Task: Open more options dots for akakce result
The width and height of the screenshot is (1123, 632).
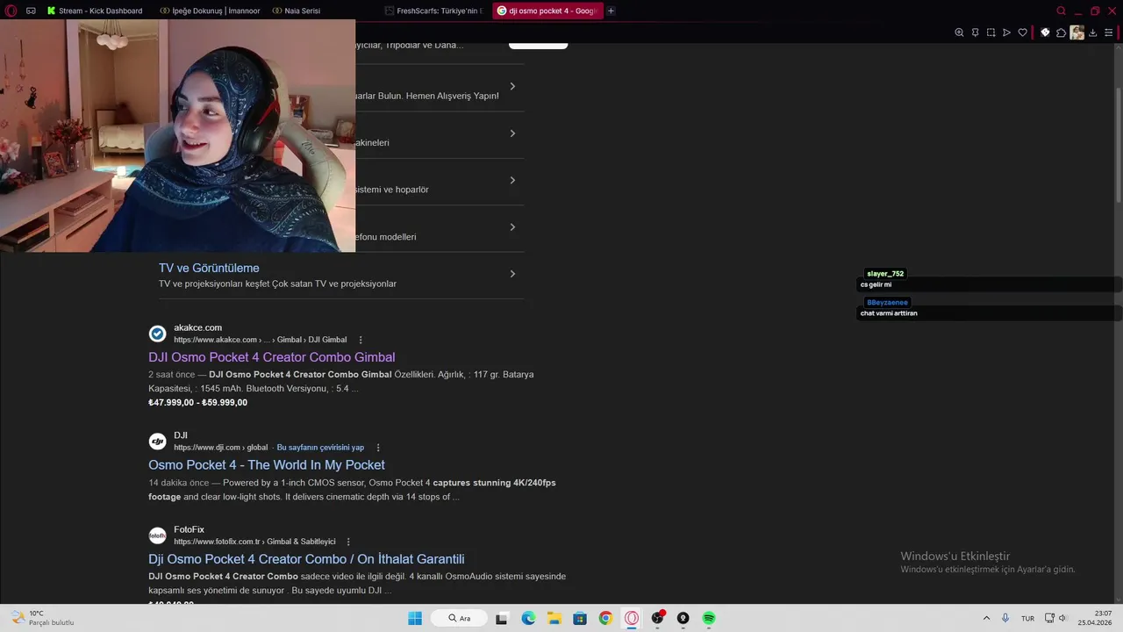Action: click(x=361, y=340)
